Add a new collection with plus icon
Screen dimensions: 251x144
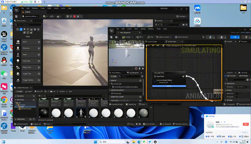point(30,119)
